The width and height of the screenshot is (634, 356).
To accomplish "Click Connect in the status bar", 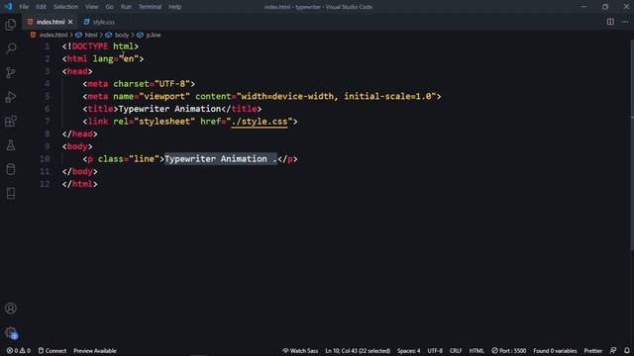I will coord(53,351).
